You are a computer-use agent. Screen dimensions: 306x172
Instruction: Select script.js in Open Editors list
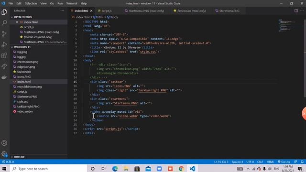(29, 27)
